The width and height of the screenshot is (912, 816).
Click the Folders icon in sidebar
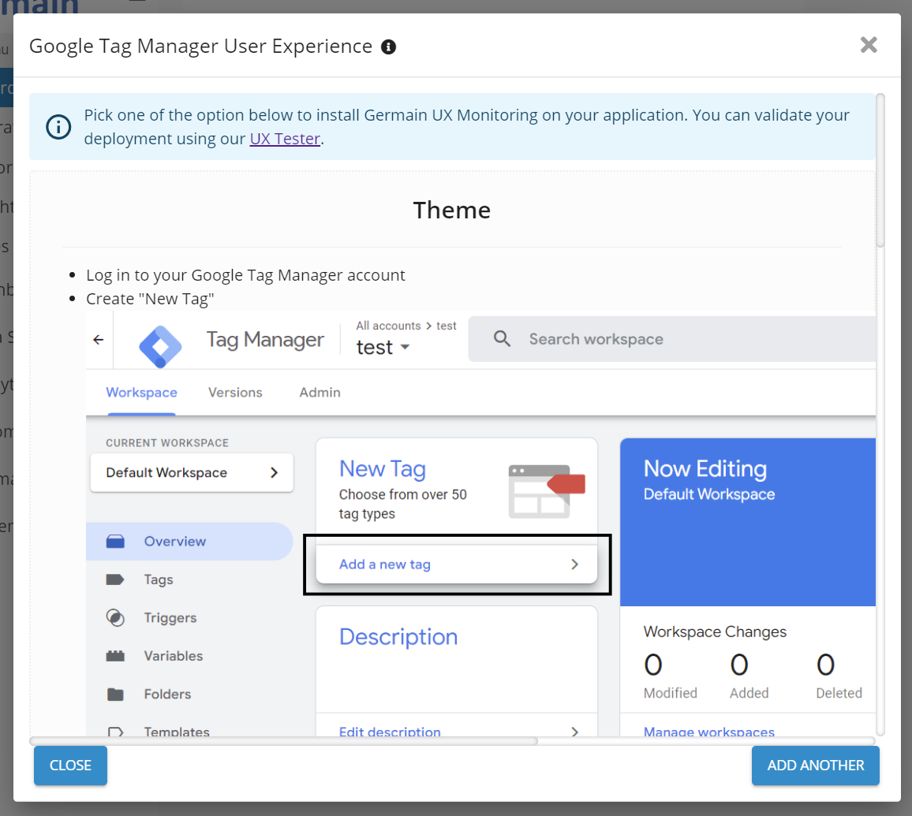[x=115, y=695]
